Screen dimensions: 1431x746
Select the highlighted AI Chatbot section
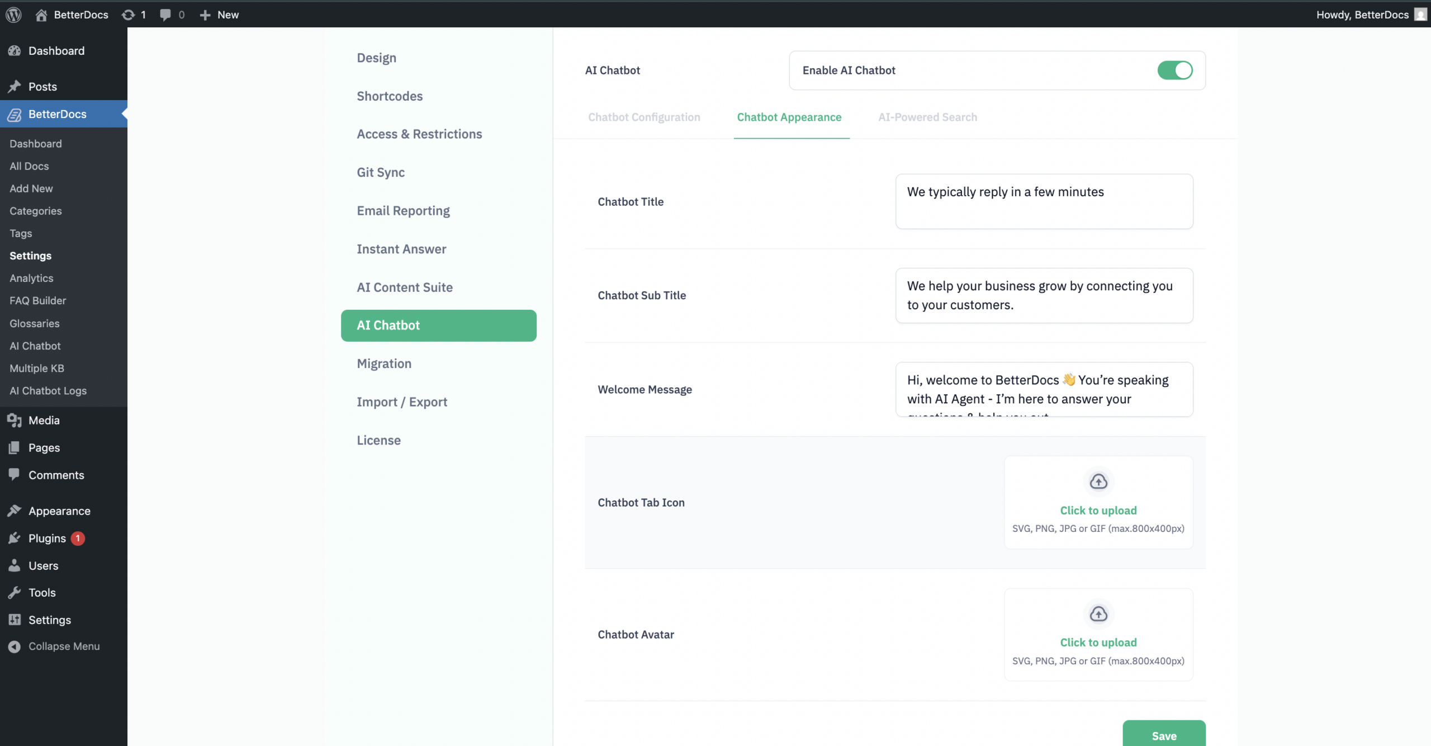coord(438,325)
